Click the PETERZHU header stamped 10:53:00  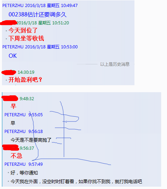pyautogui.click(x=40, y=47)
